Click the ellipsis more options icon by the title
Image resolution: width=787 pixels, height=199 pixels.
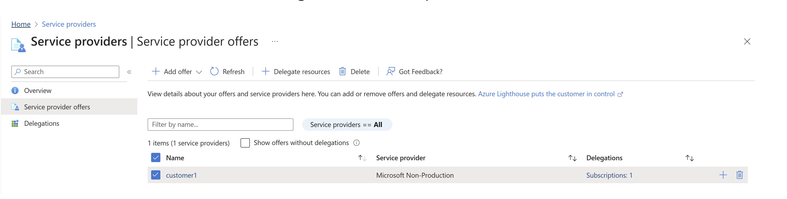coord(275,41)
